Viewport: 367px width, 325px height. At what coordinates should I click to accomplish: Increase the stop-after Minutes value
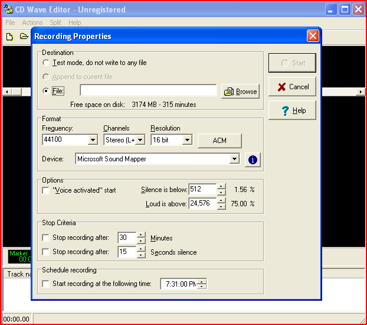tap(141, 235)
